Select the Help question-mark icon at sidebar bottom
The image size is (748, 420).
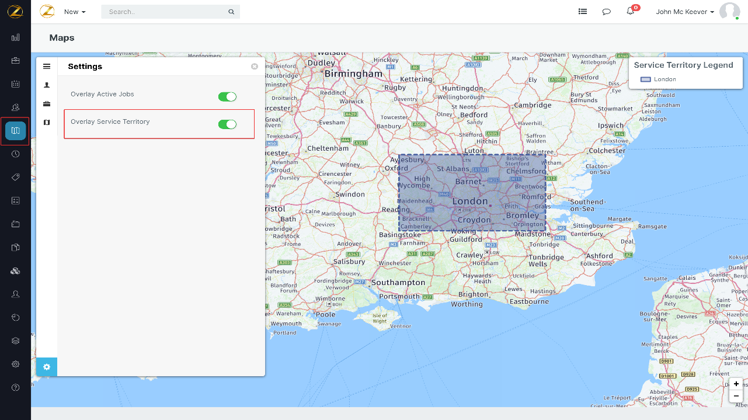[x=15, y=387]
